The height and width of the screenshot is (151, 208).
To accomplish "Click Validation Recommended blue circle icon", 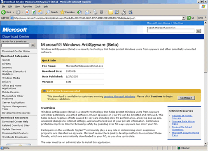I will tap(44, 91).
